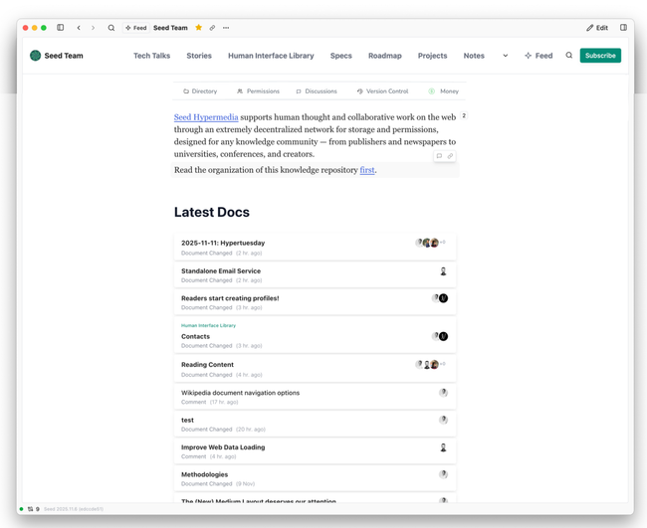Open the Human Interface Library menu item

click(x=271, y=56)
